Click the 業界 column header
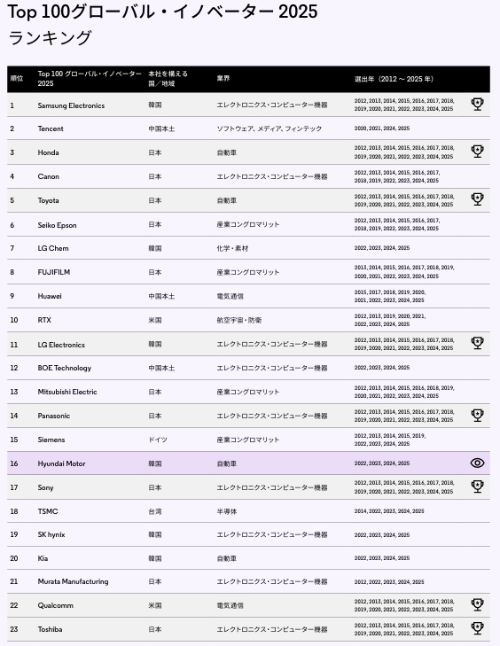500x646 pixels. pyautogui.click(x=223, y=78)
